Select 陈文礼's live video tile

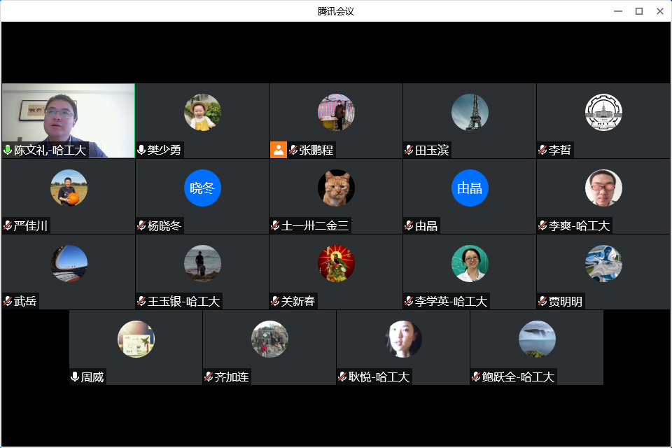[x=68, y=115]
